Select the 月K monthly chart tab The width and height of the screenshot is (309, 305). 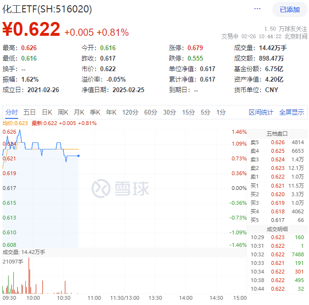(79, 112)
